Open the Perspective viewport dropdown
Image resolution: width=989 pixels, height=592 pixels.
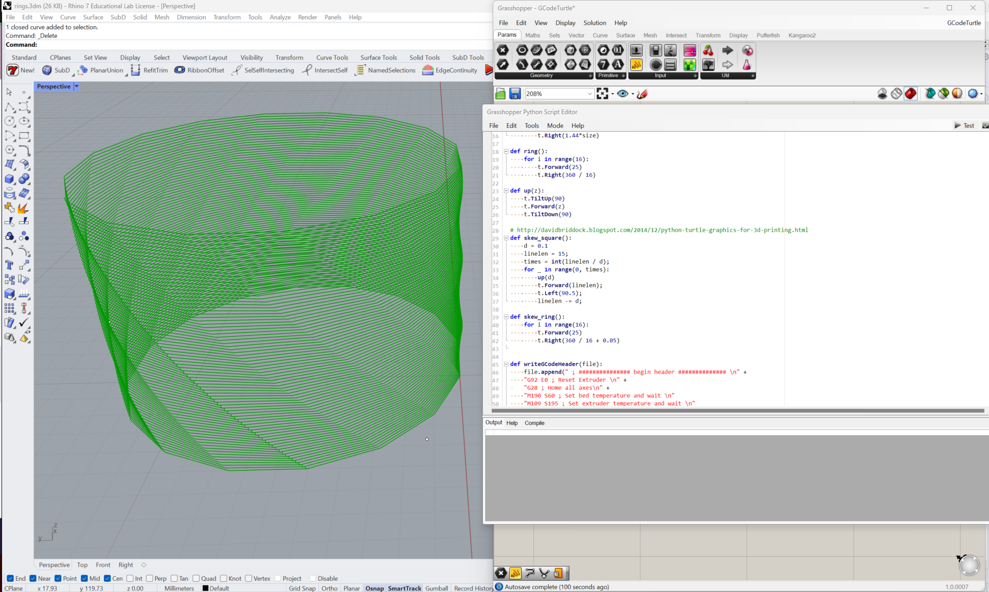point(76,86)
